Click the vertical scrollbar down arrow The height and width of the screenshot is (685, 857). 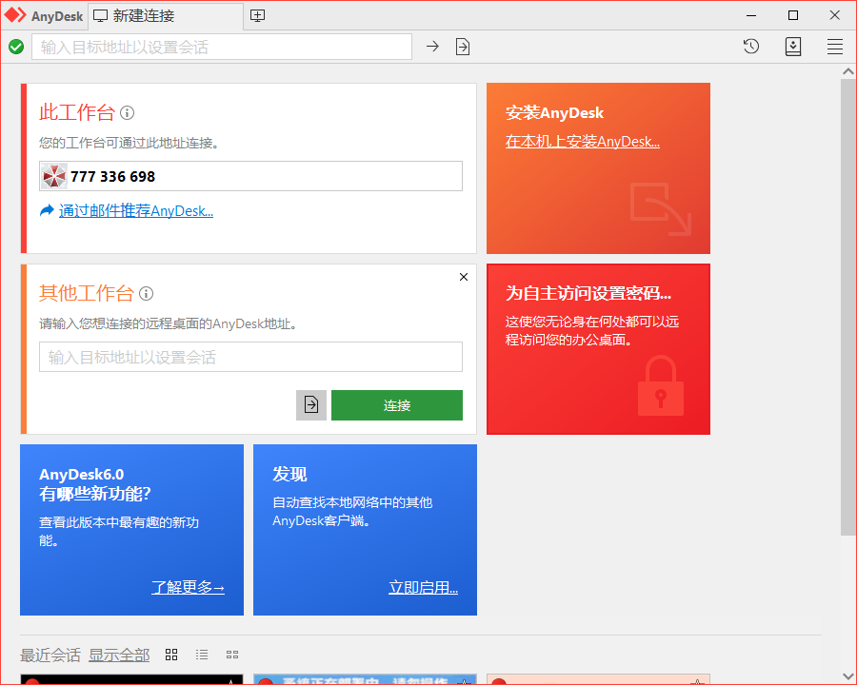[848, 676]
